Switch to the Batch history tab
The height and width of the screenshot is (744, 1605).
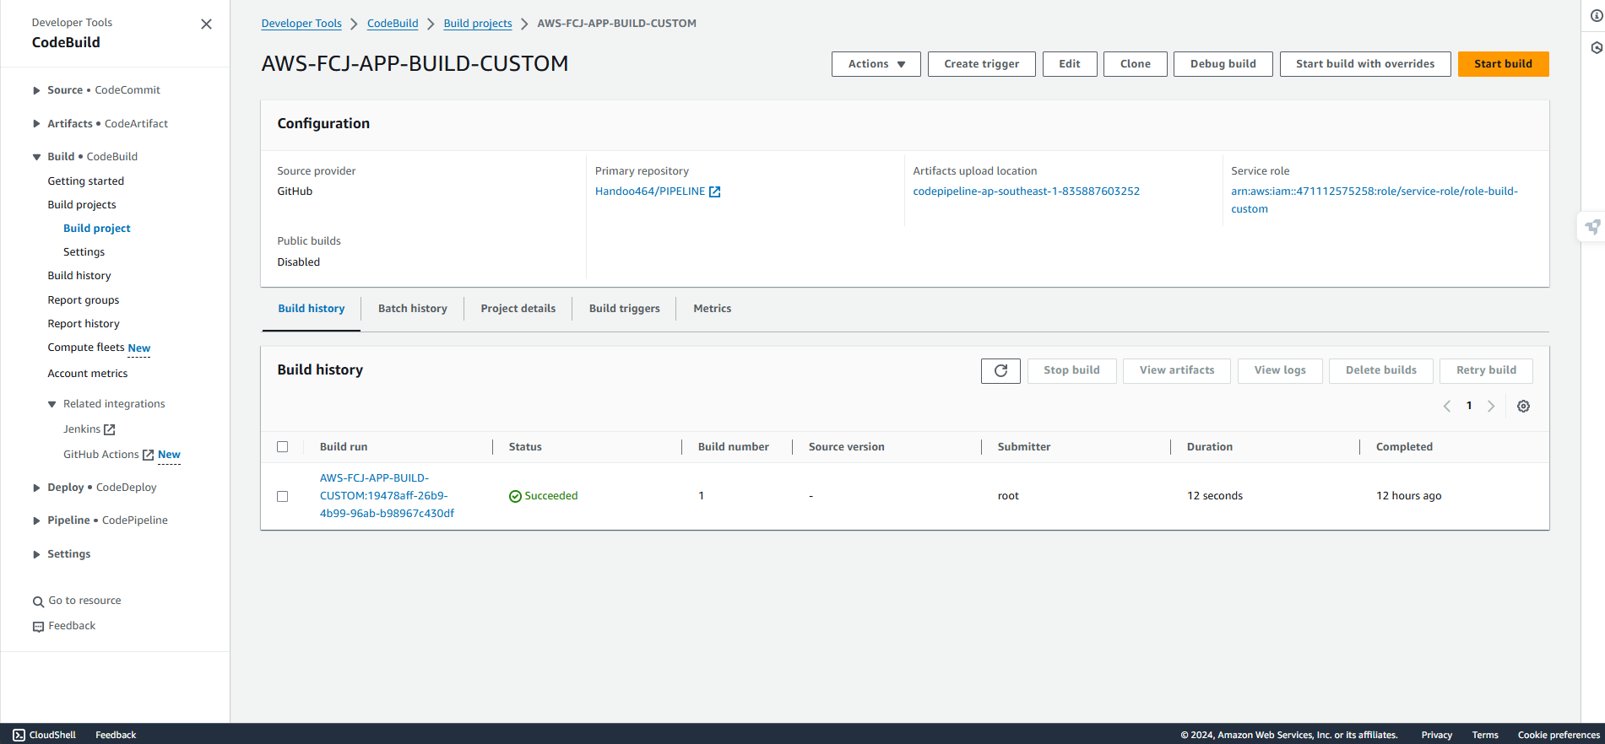(412, 309)
